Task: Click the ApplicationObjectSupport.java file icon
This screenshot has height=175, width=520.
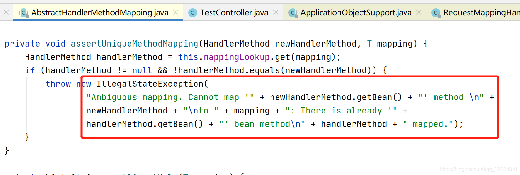Action: 293,13
